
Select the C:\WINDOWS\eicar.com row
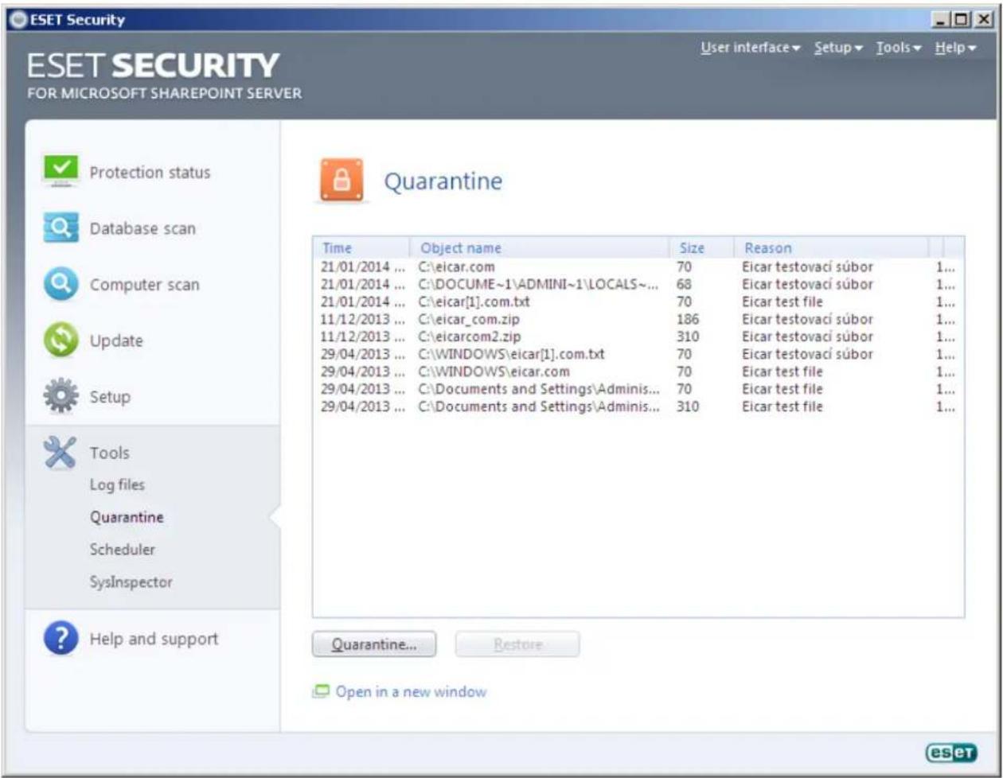[638, 372]
